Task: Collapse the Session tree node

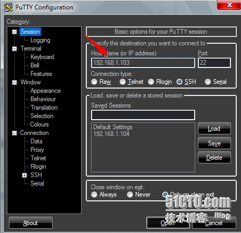Action: point(14,32)
